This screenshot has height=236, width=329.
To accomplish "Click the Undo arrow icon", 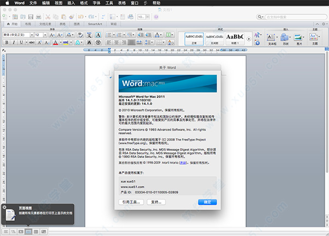I will tap(81, 17).
